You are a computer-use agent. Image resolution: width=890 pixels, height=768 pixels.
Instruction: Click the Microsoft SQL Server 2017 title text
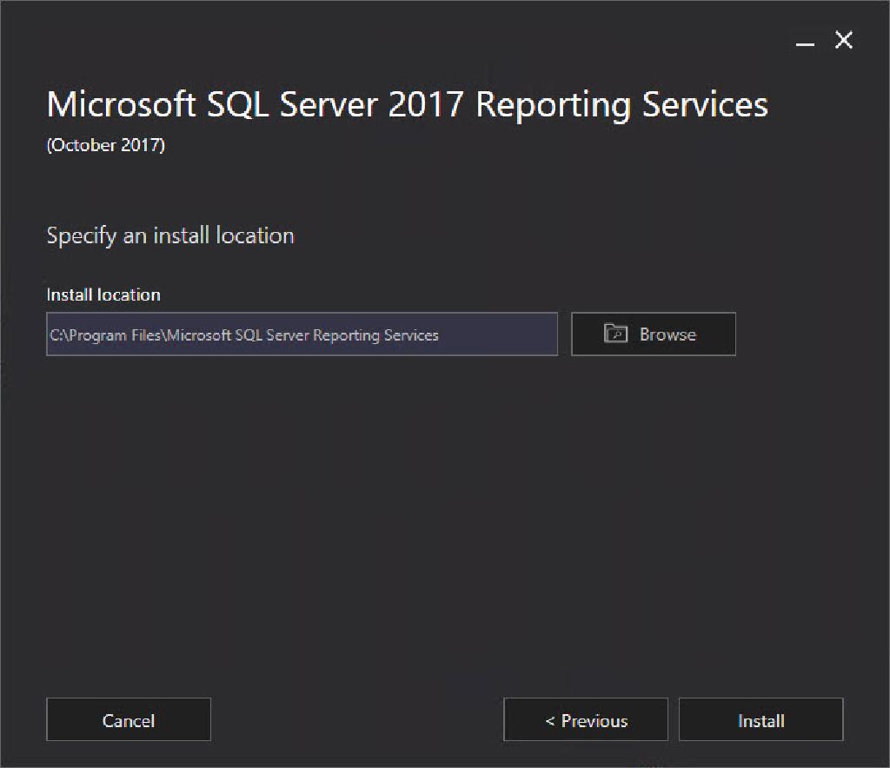(x=408, y=104)
